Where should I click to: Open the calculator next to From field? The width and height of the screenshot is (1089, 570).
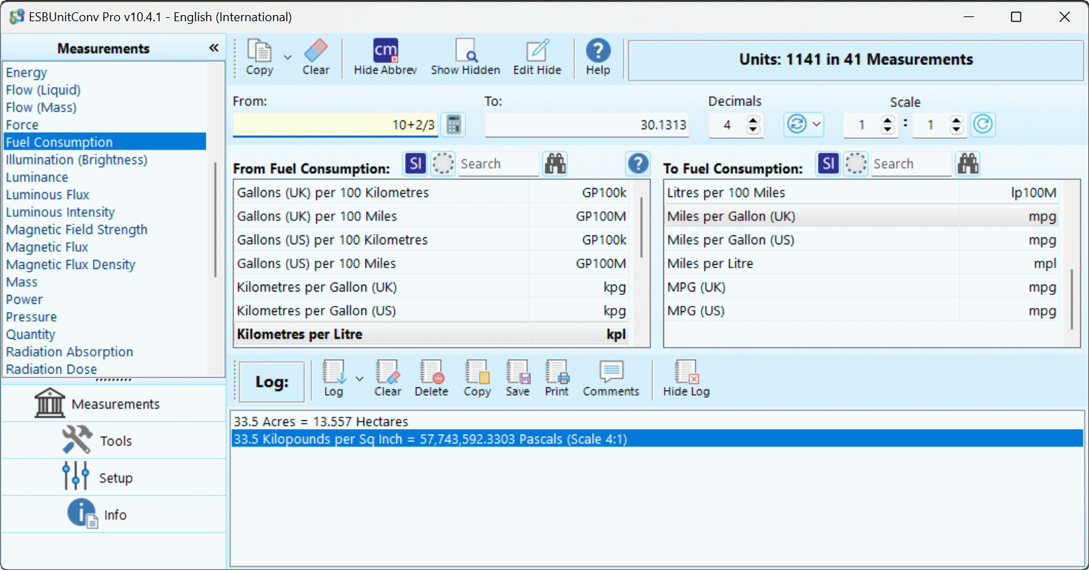[x=453, y=125]
